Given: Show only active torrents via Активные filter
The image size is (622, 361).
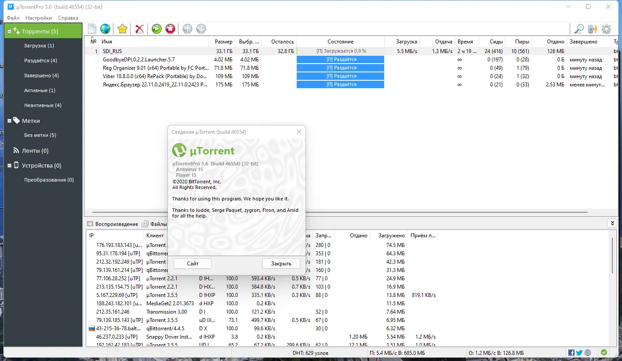Looking at the screenshot, I should [39, 90].
